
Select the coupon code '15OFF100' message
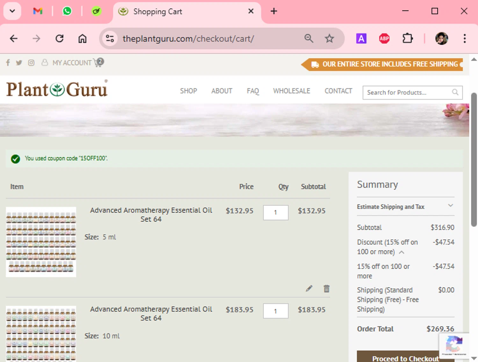point(66,158)
